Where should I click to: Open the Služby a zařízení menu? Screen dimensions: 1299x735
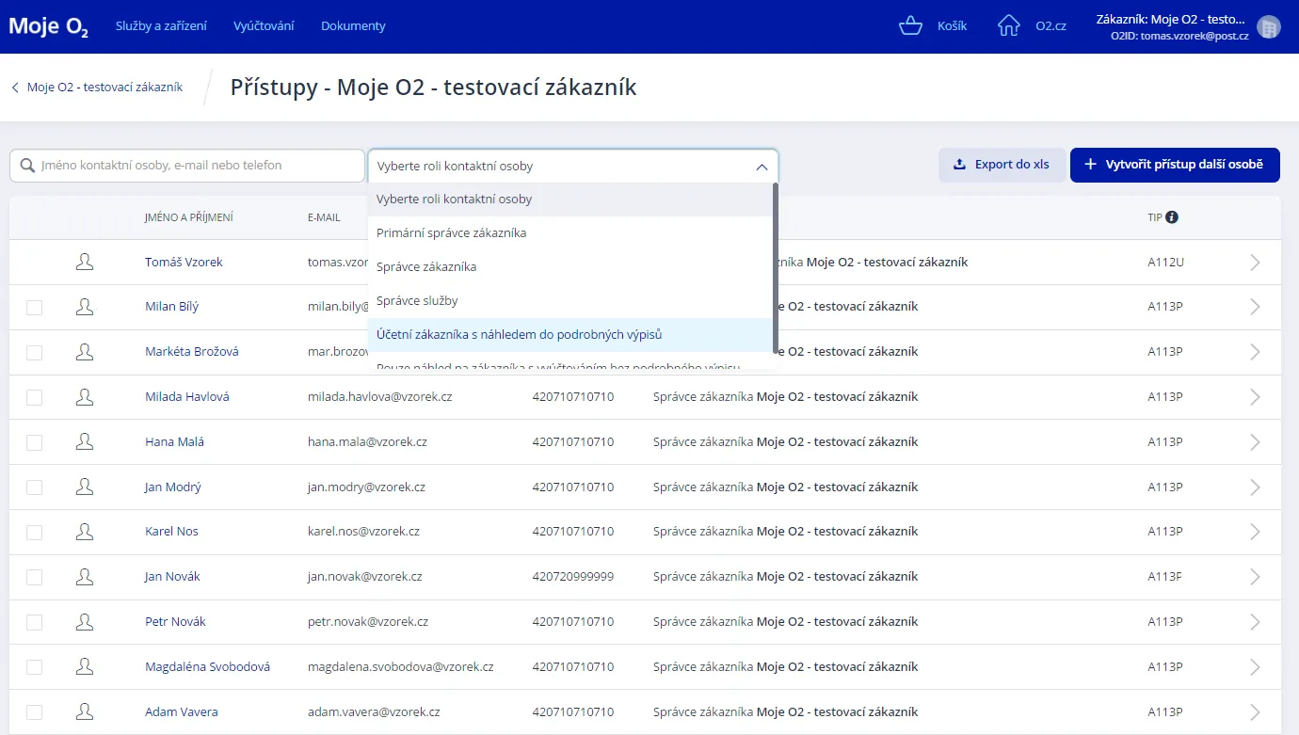[161, 26]
